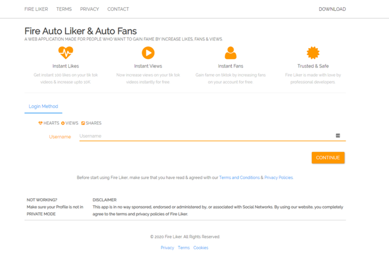Image resolution: width=389 pixels, height=261 pixels.
Task: Go to FIRE LIKER home menu
Action: click(x=36, y=9)
